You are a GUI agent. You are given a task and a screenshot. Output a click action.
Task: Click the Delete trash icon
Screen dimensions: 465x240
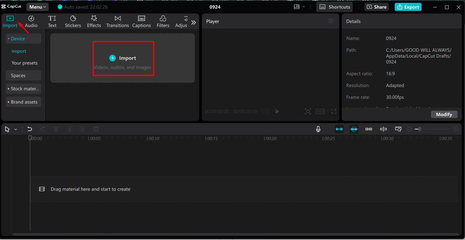click(96, 129)
